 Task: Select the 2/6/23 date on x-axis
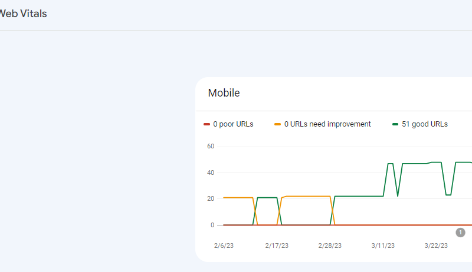(x=224, y=245)
